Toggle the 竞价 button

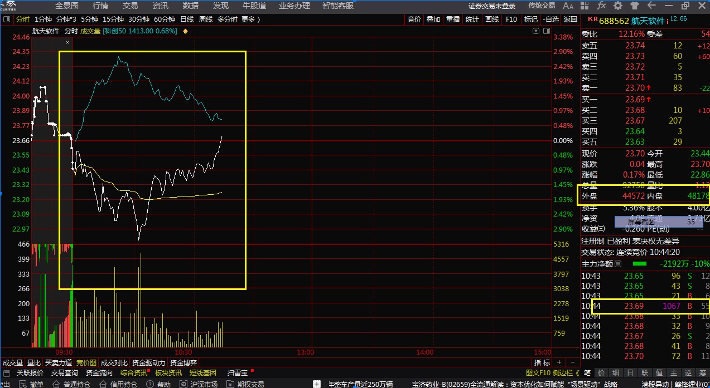point(414,19)
